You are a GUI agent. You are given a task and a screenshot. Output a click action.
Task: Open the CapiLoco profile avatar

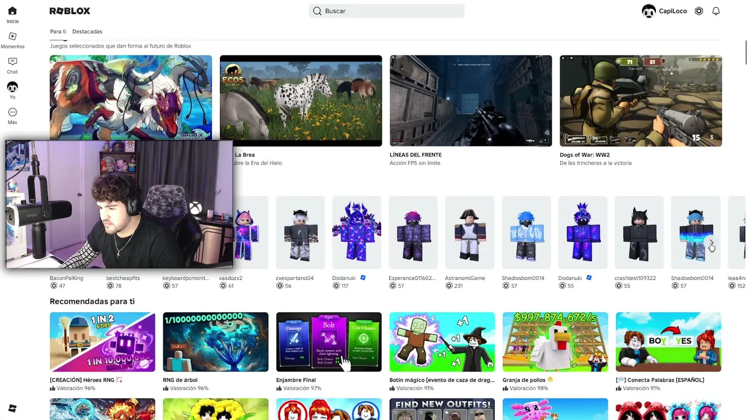(x=648, y=11)
